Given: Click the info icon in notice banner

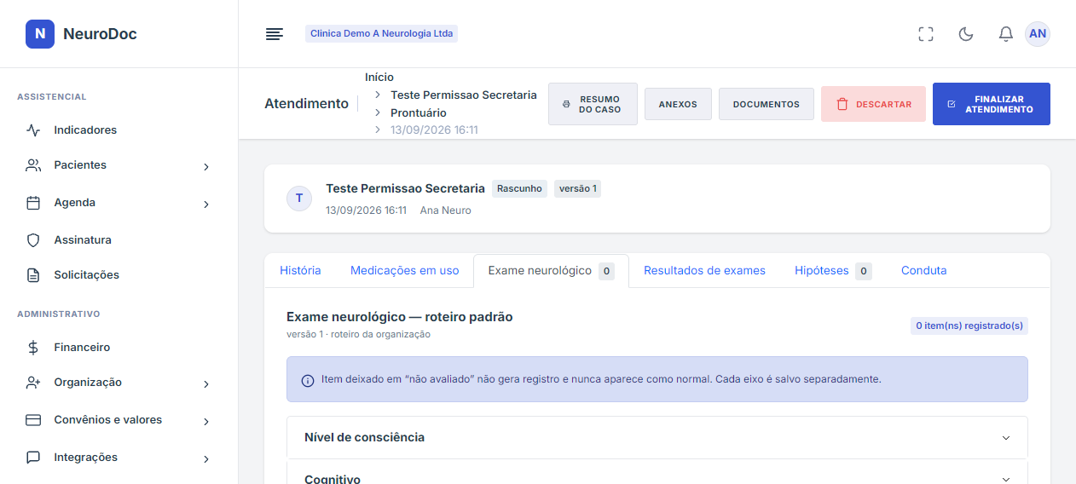Looking at the screenshot, I should [x=308, y=380].
